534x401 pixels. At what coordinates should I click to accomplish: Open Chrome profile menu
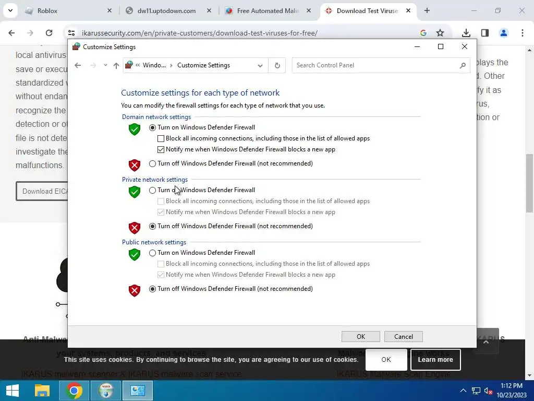(x=504, y=33)
